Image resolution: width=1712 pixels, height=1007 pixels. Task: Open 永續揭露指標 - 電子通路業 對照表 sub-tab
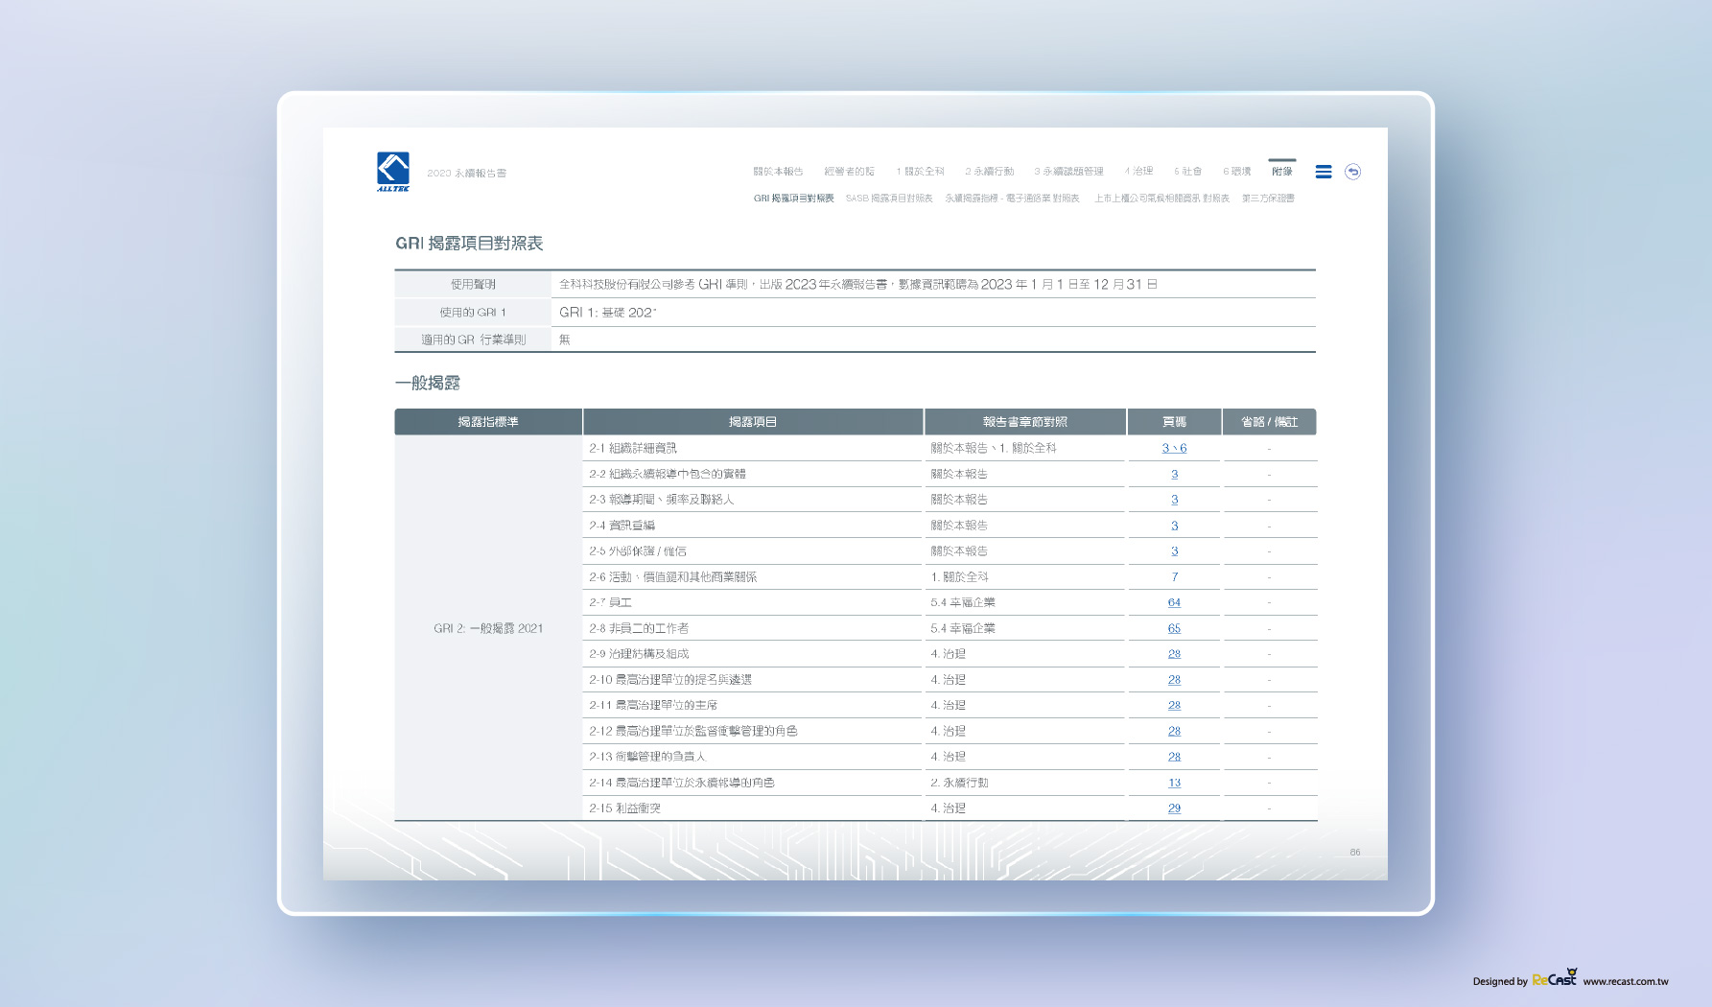(1012, 199)
